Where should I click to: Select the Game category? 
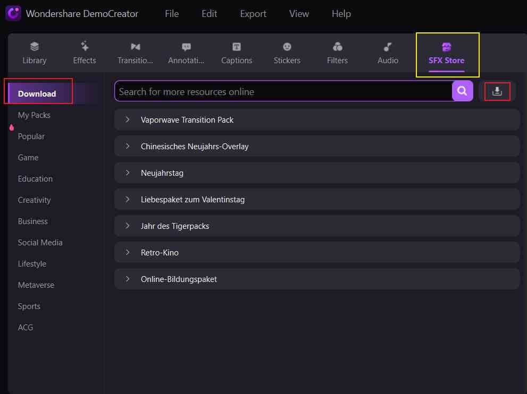(x=28, y=157)
